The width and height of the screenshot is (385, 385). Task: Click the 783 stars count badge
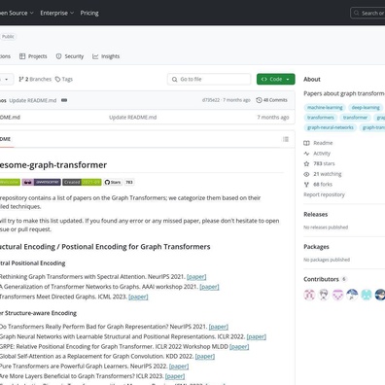point(129,182)
